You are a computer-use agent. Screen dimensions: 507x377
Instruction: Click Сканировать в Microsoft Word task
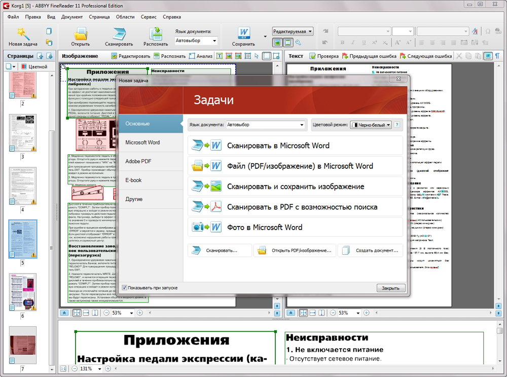[295, 145]
